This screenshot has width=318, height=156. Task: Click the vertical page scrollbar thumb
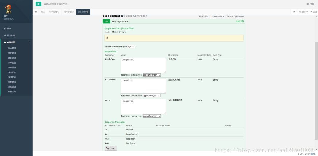317,91
